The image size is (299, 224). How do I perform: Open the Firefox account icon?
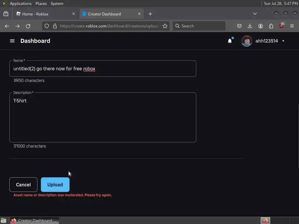[x=260, y=26]
